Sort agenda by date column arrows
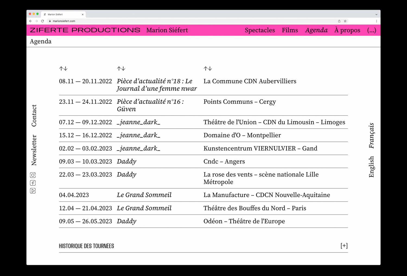Viewport: 407px width, 276px height. pos(63,69)
